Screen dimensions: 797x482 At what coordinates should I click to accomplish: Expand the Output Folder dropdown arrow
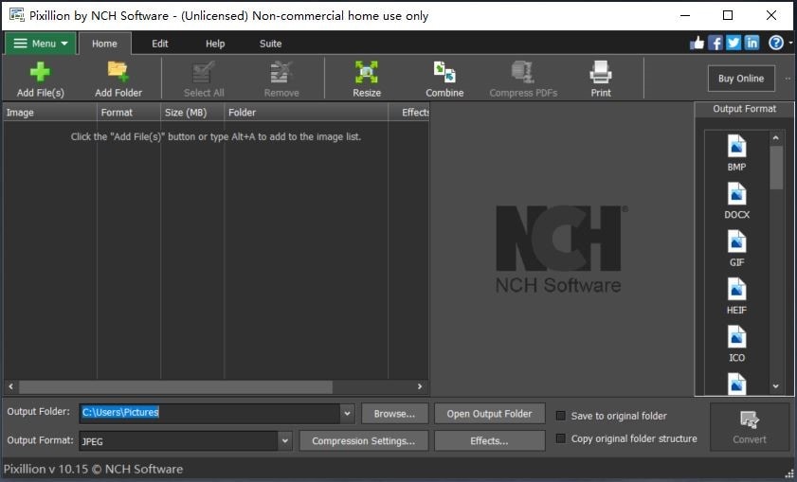click(347, 414)
